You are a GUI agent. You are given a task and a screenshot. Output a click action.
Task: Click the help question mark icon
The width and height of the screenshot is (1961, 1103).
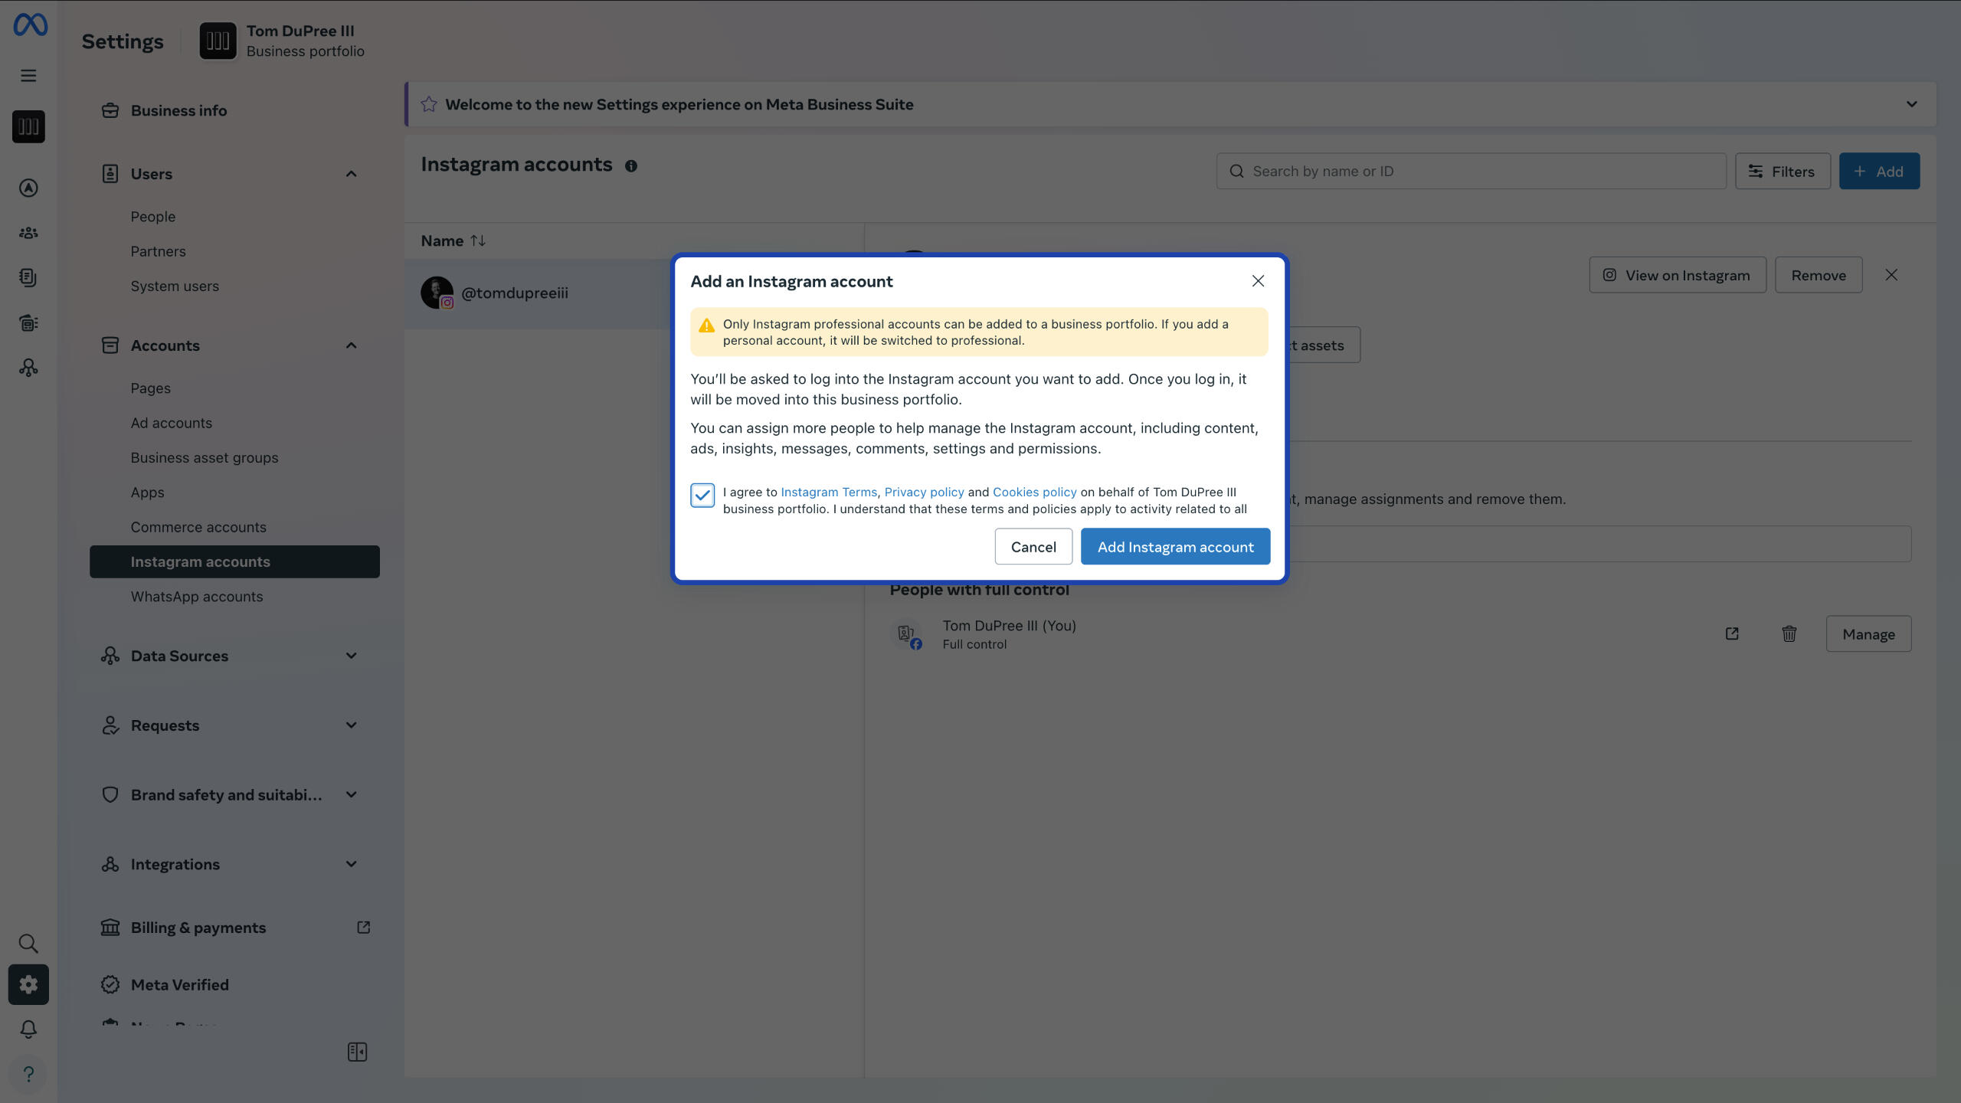(x=28, y=1074)
